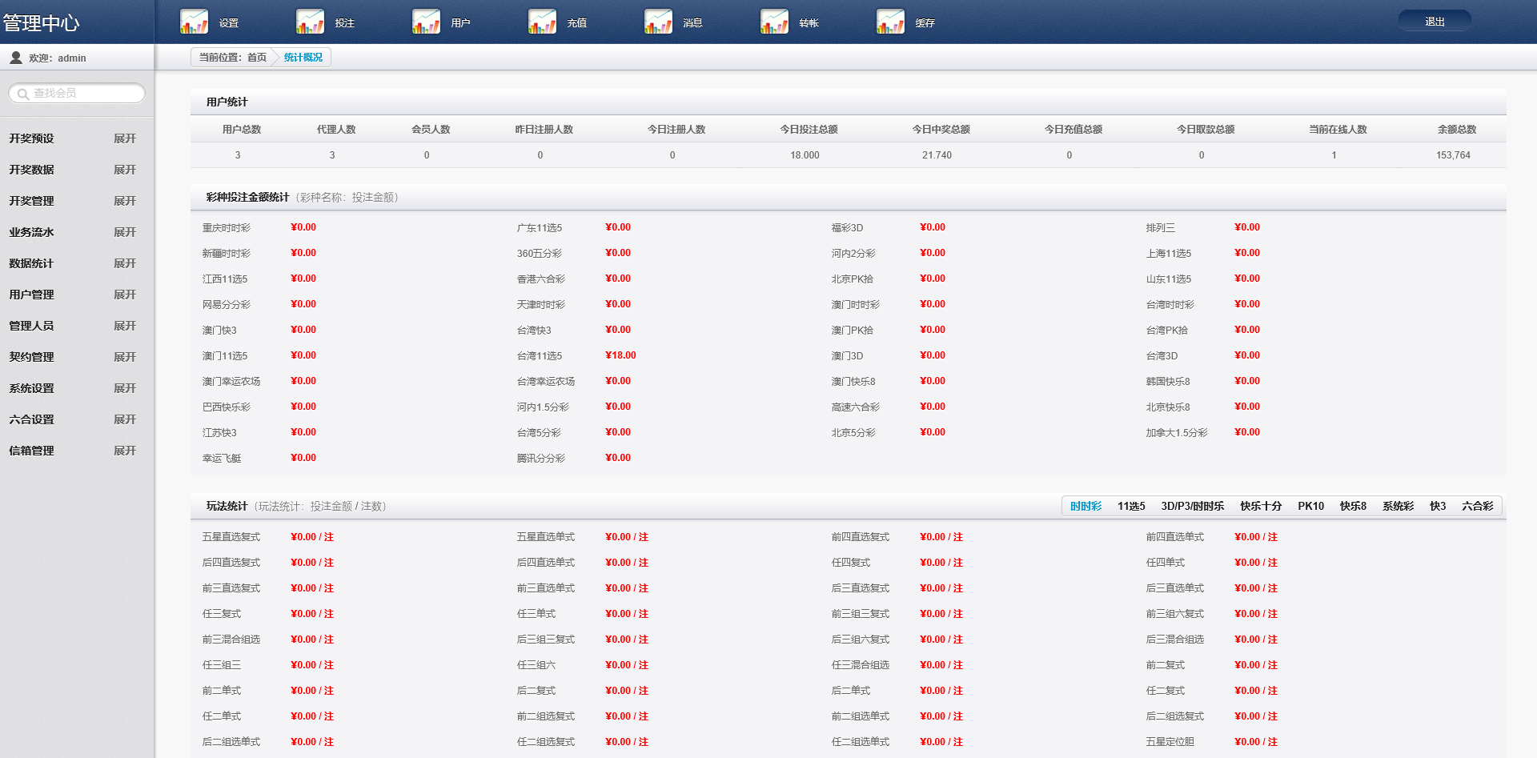Select the 六合彩 statistics tab

click(x=1477, y=506)
